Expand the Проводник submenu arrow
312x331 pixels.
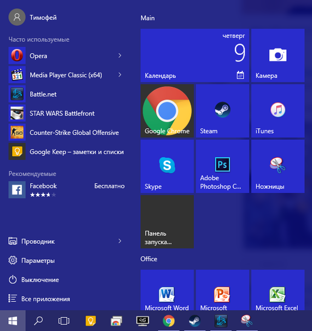tap(120, 241)
